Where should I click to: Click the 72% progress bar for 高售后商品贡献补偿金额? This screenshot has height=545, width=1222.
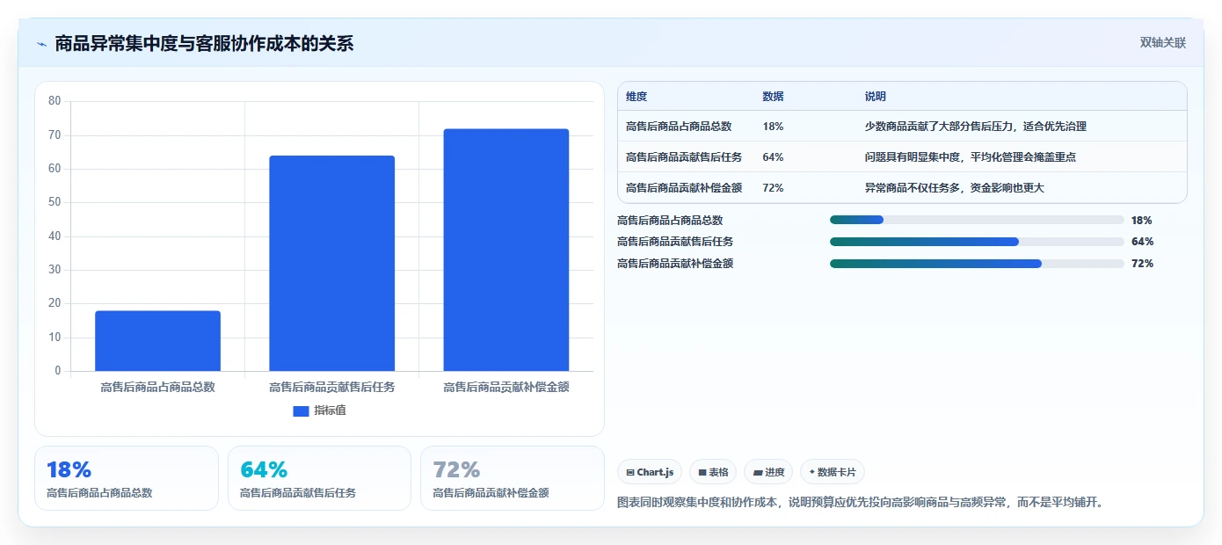pyautogui.click(x=977, y=264)
